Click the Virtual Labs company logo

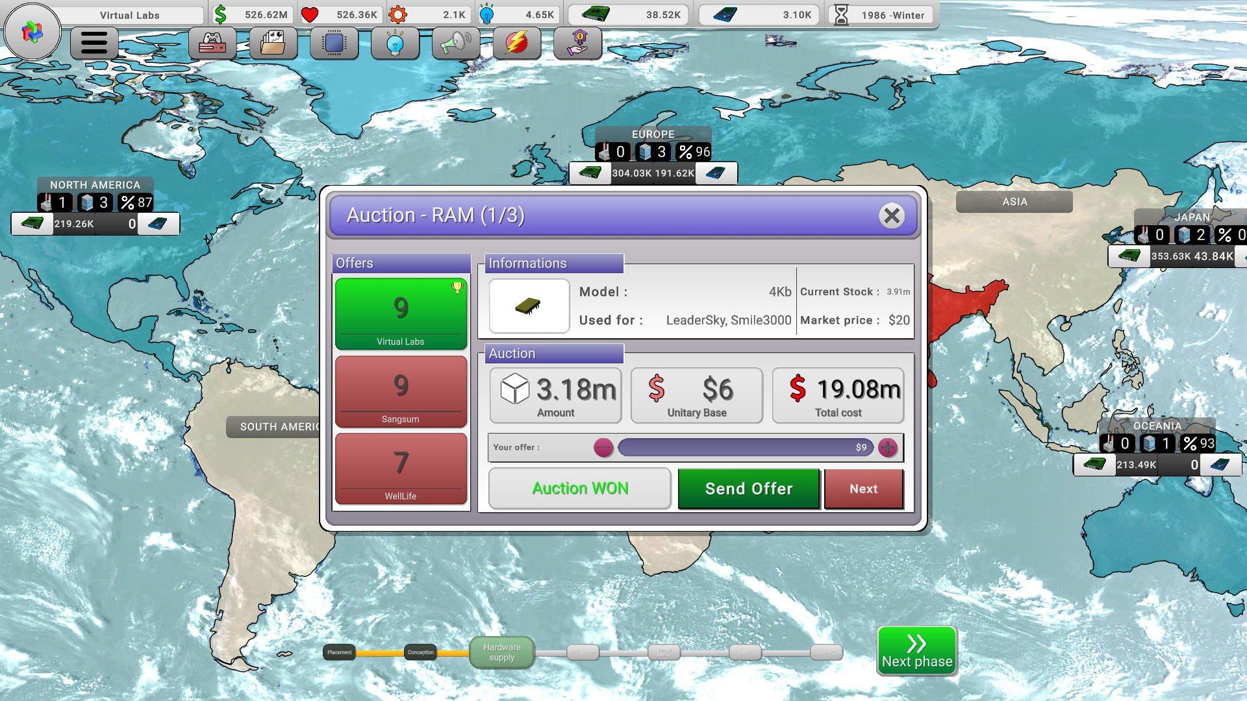(x=32, y=32)
